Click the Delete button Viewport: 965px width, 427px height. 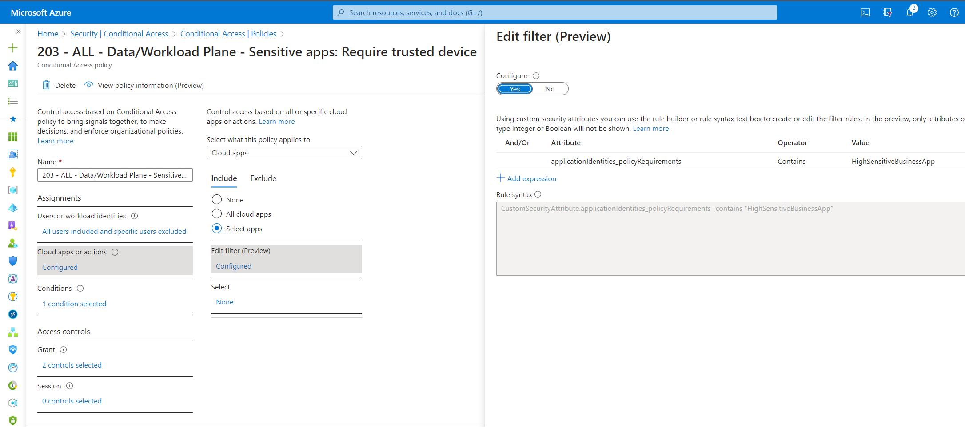(x=59, y=85)
